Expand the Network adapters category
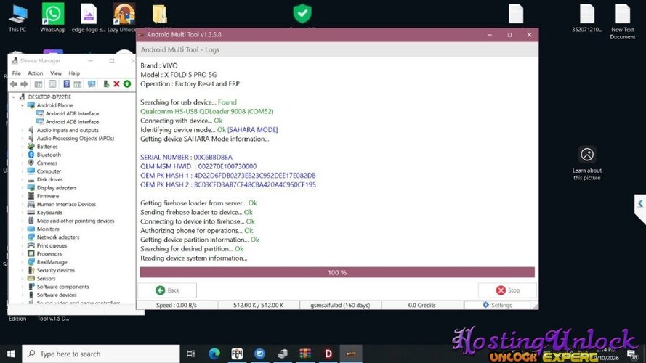Image resolution: width=646 pixels, height=363 pixels. click(x=23, y=237)
